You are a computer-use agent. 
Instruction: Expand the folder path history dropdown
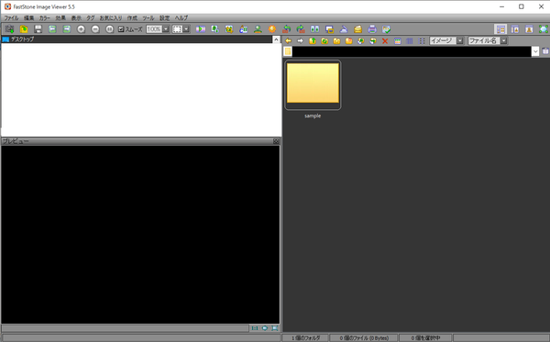click(x=535, y=51)
